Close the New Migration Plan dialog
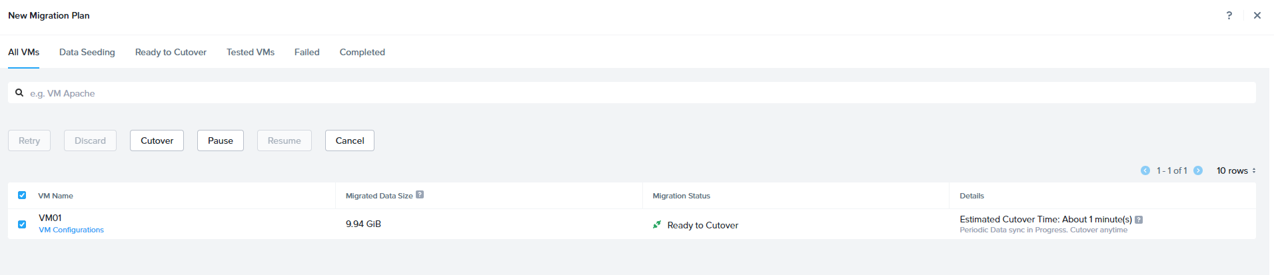Screen dimensions: 1274x275 pyautogui.click(x=1257, y=15)
